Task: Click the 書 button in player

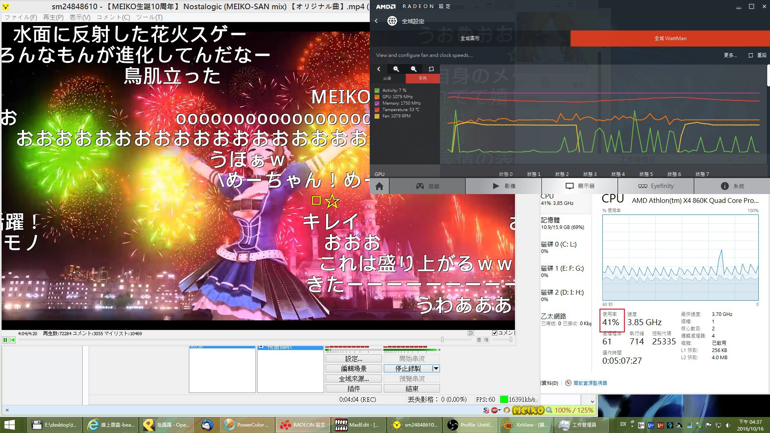Action: pos(479,340)
